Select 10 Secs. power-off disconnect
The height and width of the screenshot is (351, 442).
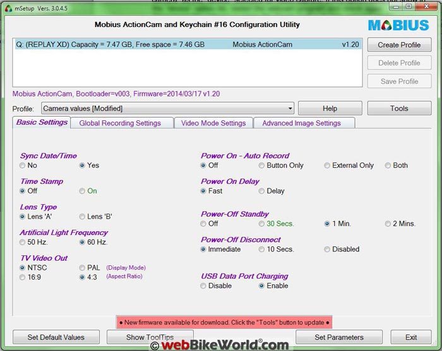point(261,249)
